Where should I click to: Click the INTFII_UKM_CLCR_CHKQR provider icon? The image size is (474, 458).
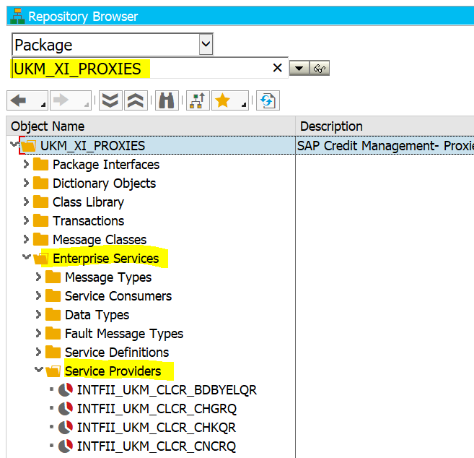pyautogui.click(x=66, y=428)
